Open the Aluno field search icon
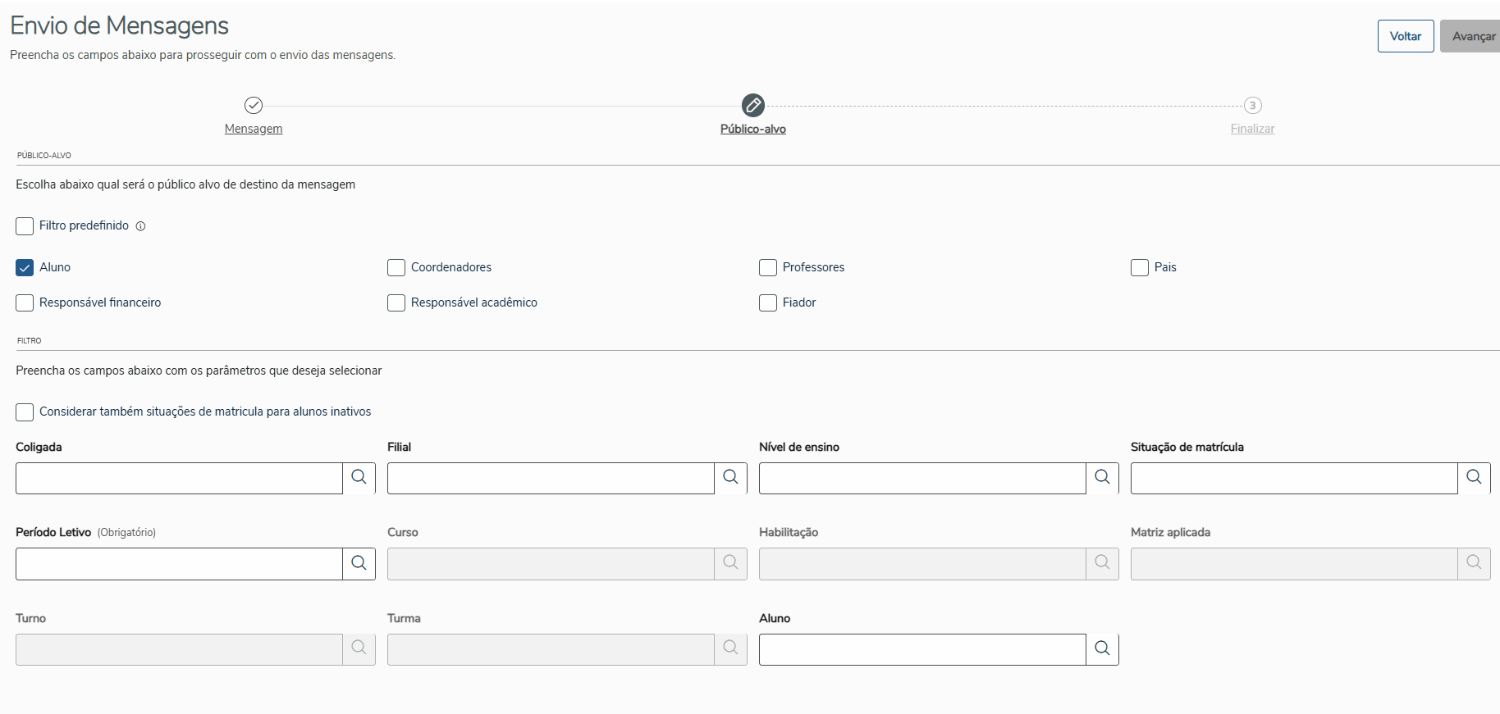The height and width of the screenshot is (714, 1500). 1102,649
